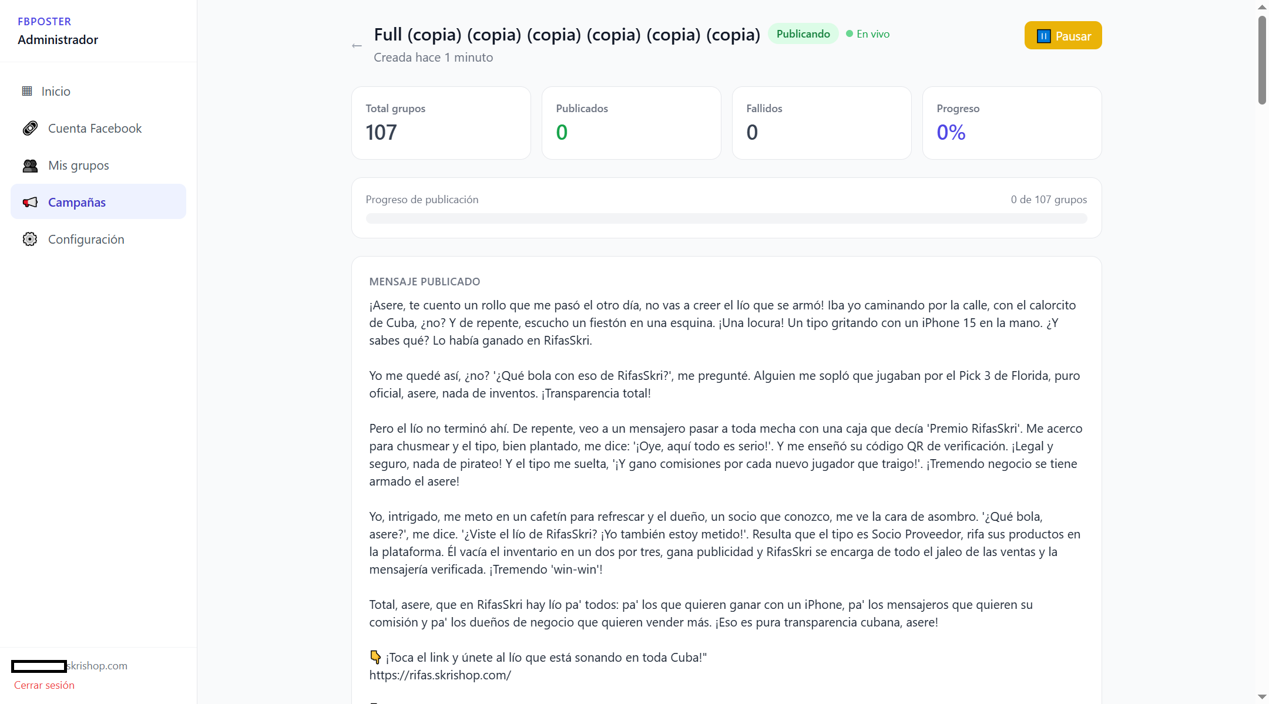The image size is (1269, 704).
Task: Go to Mis grupos section
Action: pos(99,166)
